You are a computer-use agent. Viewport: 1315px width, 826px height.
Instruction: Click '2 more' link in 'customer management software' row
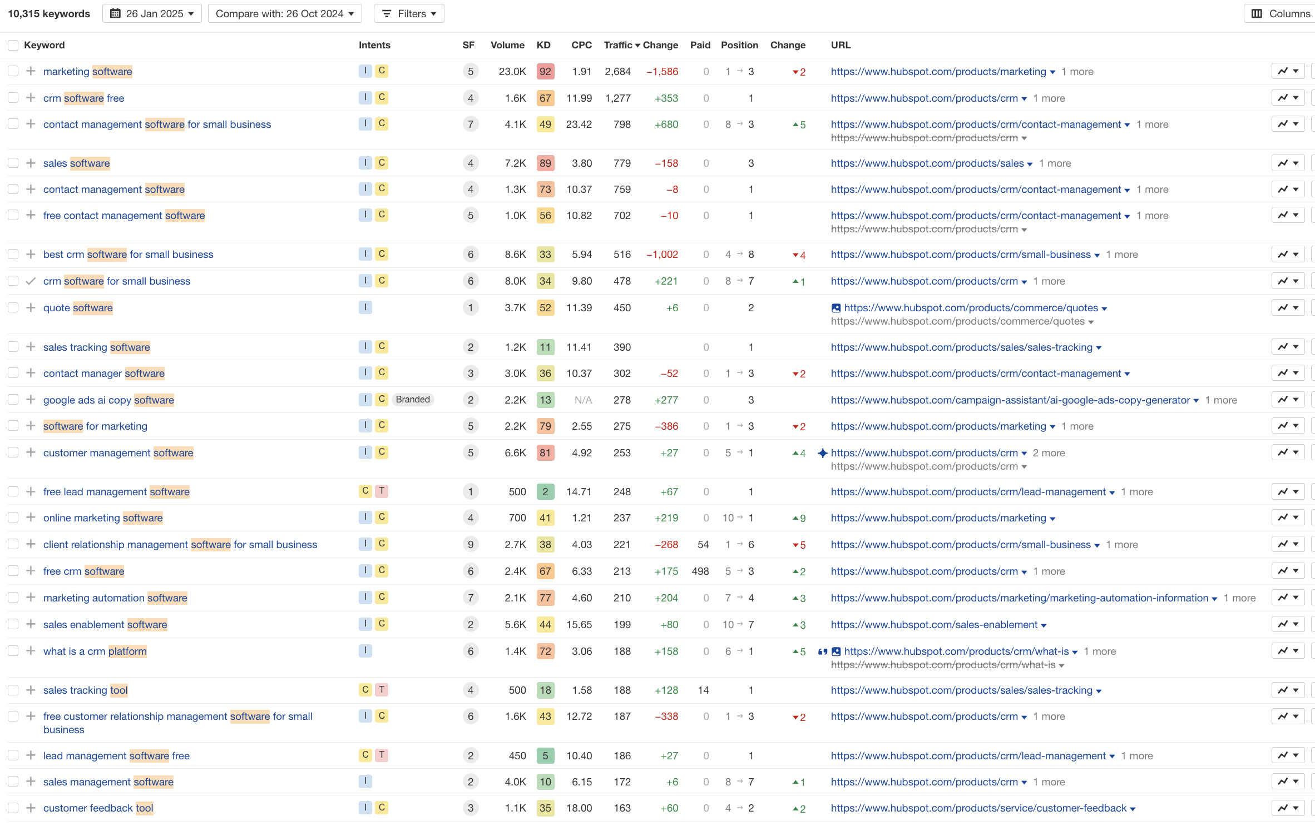point(1049,453)
